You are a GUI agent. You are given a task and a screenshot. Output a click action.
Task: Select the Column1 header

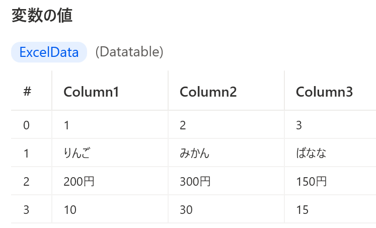tap(110, 92)
